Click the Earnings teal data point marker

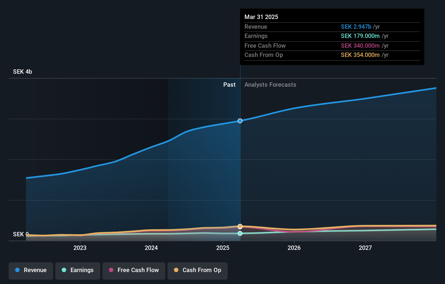coord(240,233)
